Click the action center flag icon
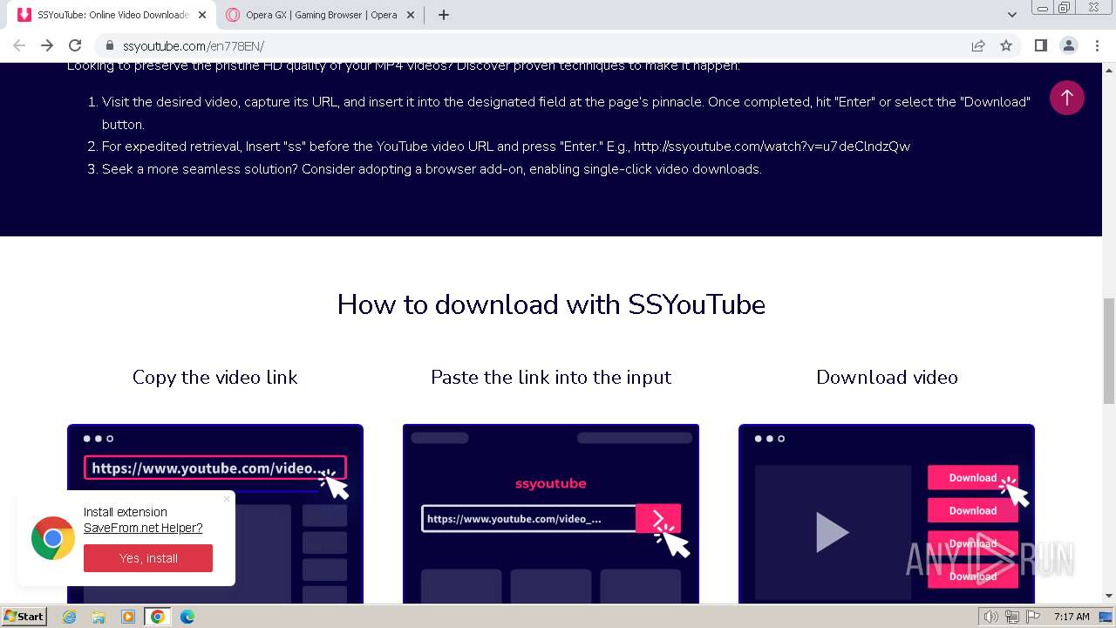 tap(1032, 617)
